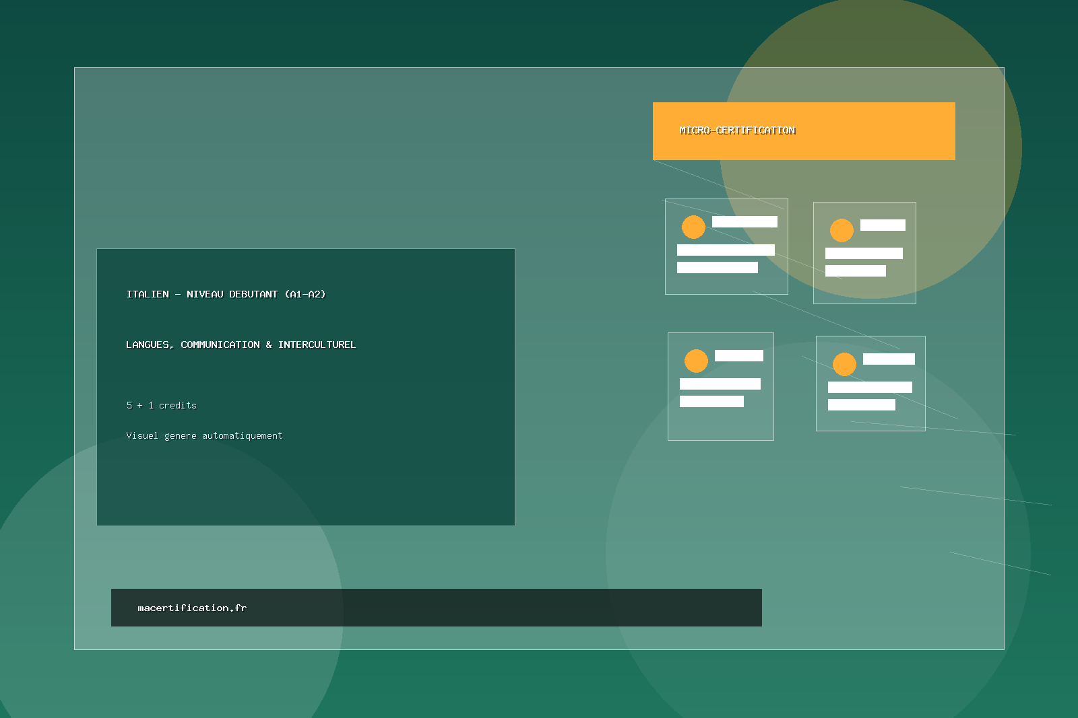Screen dimensions: 1078x718
Task: Click the lowest white bar in bottom-left card
Action: click(711, 401)
